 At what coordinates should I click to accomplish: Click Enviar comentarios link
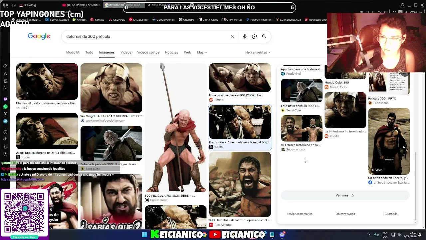[x=300, y=214]
